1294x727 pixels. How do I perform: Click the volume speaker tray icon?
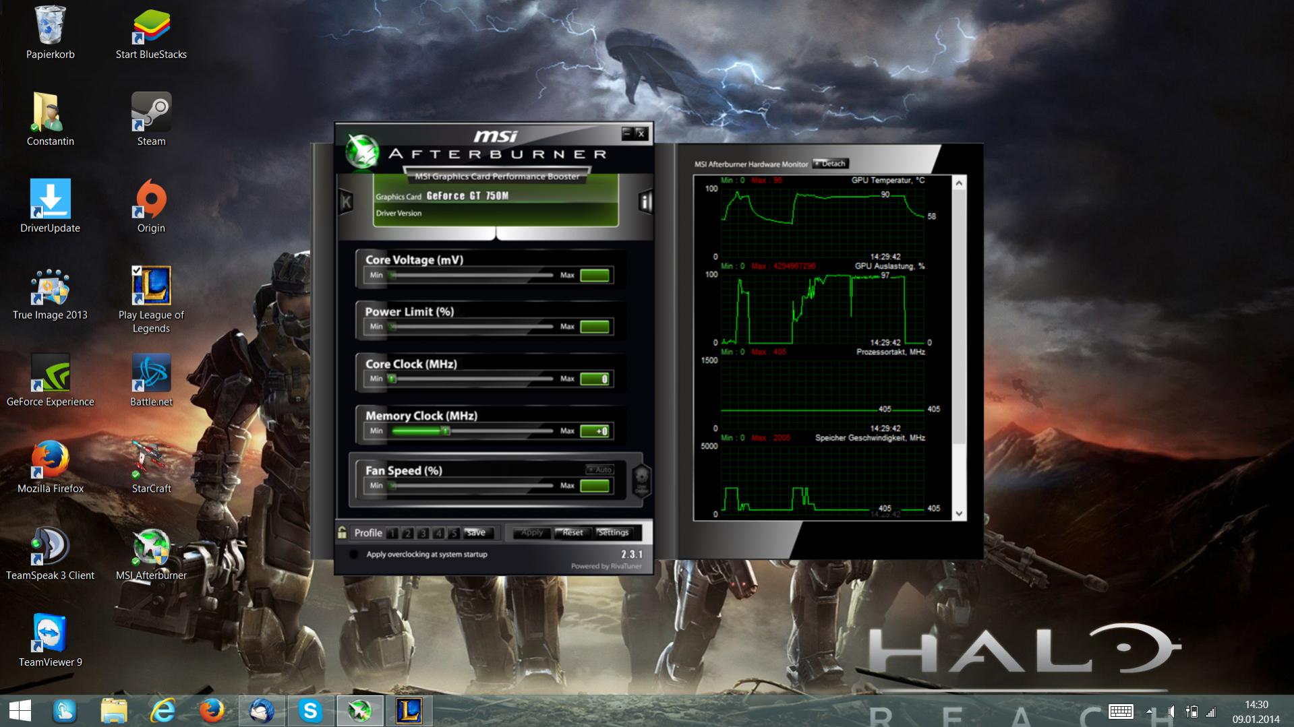pos(1171,712)
